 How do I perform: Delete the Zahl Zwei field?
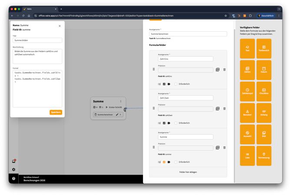point(225,109)
